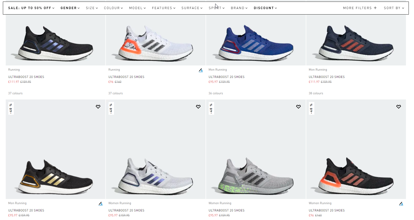Expand the Features filter
Image resolution: width=414 pixels, height=220 pixels.
(164, 8)
